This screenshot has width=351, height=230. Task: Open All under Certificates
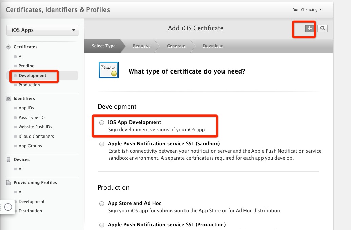[x=21, y=57]
